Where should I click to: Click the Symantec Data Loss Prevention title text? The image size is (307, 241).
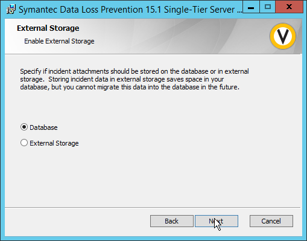point(130,10)
